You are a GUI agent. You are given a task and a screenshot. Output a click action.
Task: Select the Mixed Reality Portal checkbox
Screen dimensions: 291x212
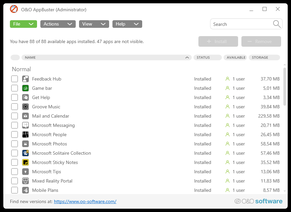[15, 181]
